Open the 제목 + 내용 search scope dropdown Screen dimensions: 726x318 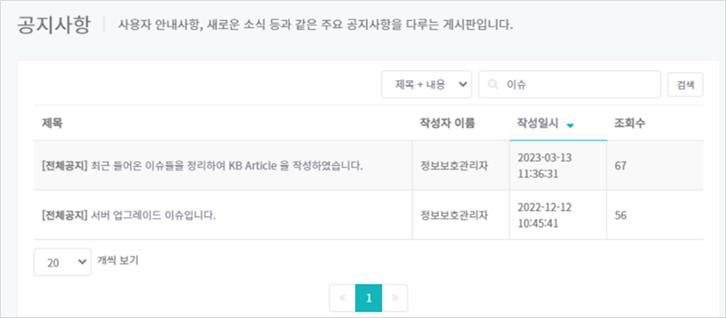point(427,84)
